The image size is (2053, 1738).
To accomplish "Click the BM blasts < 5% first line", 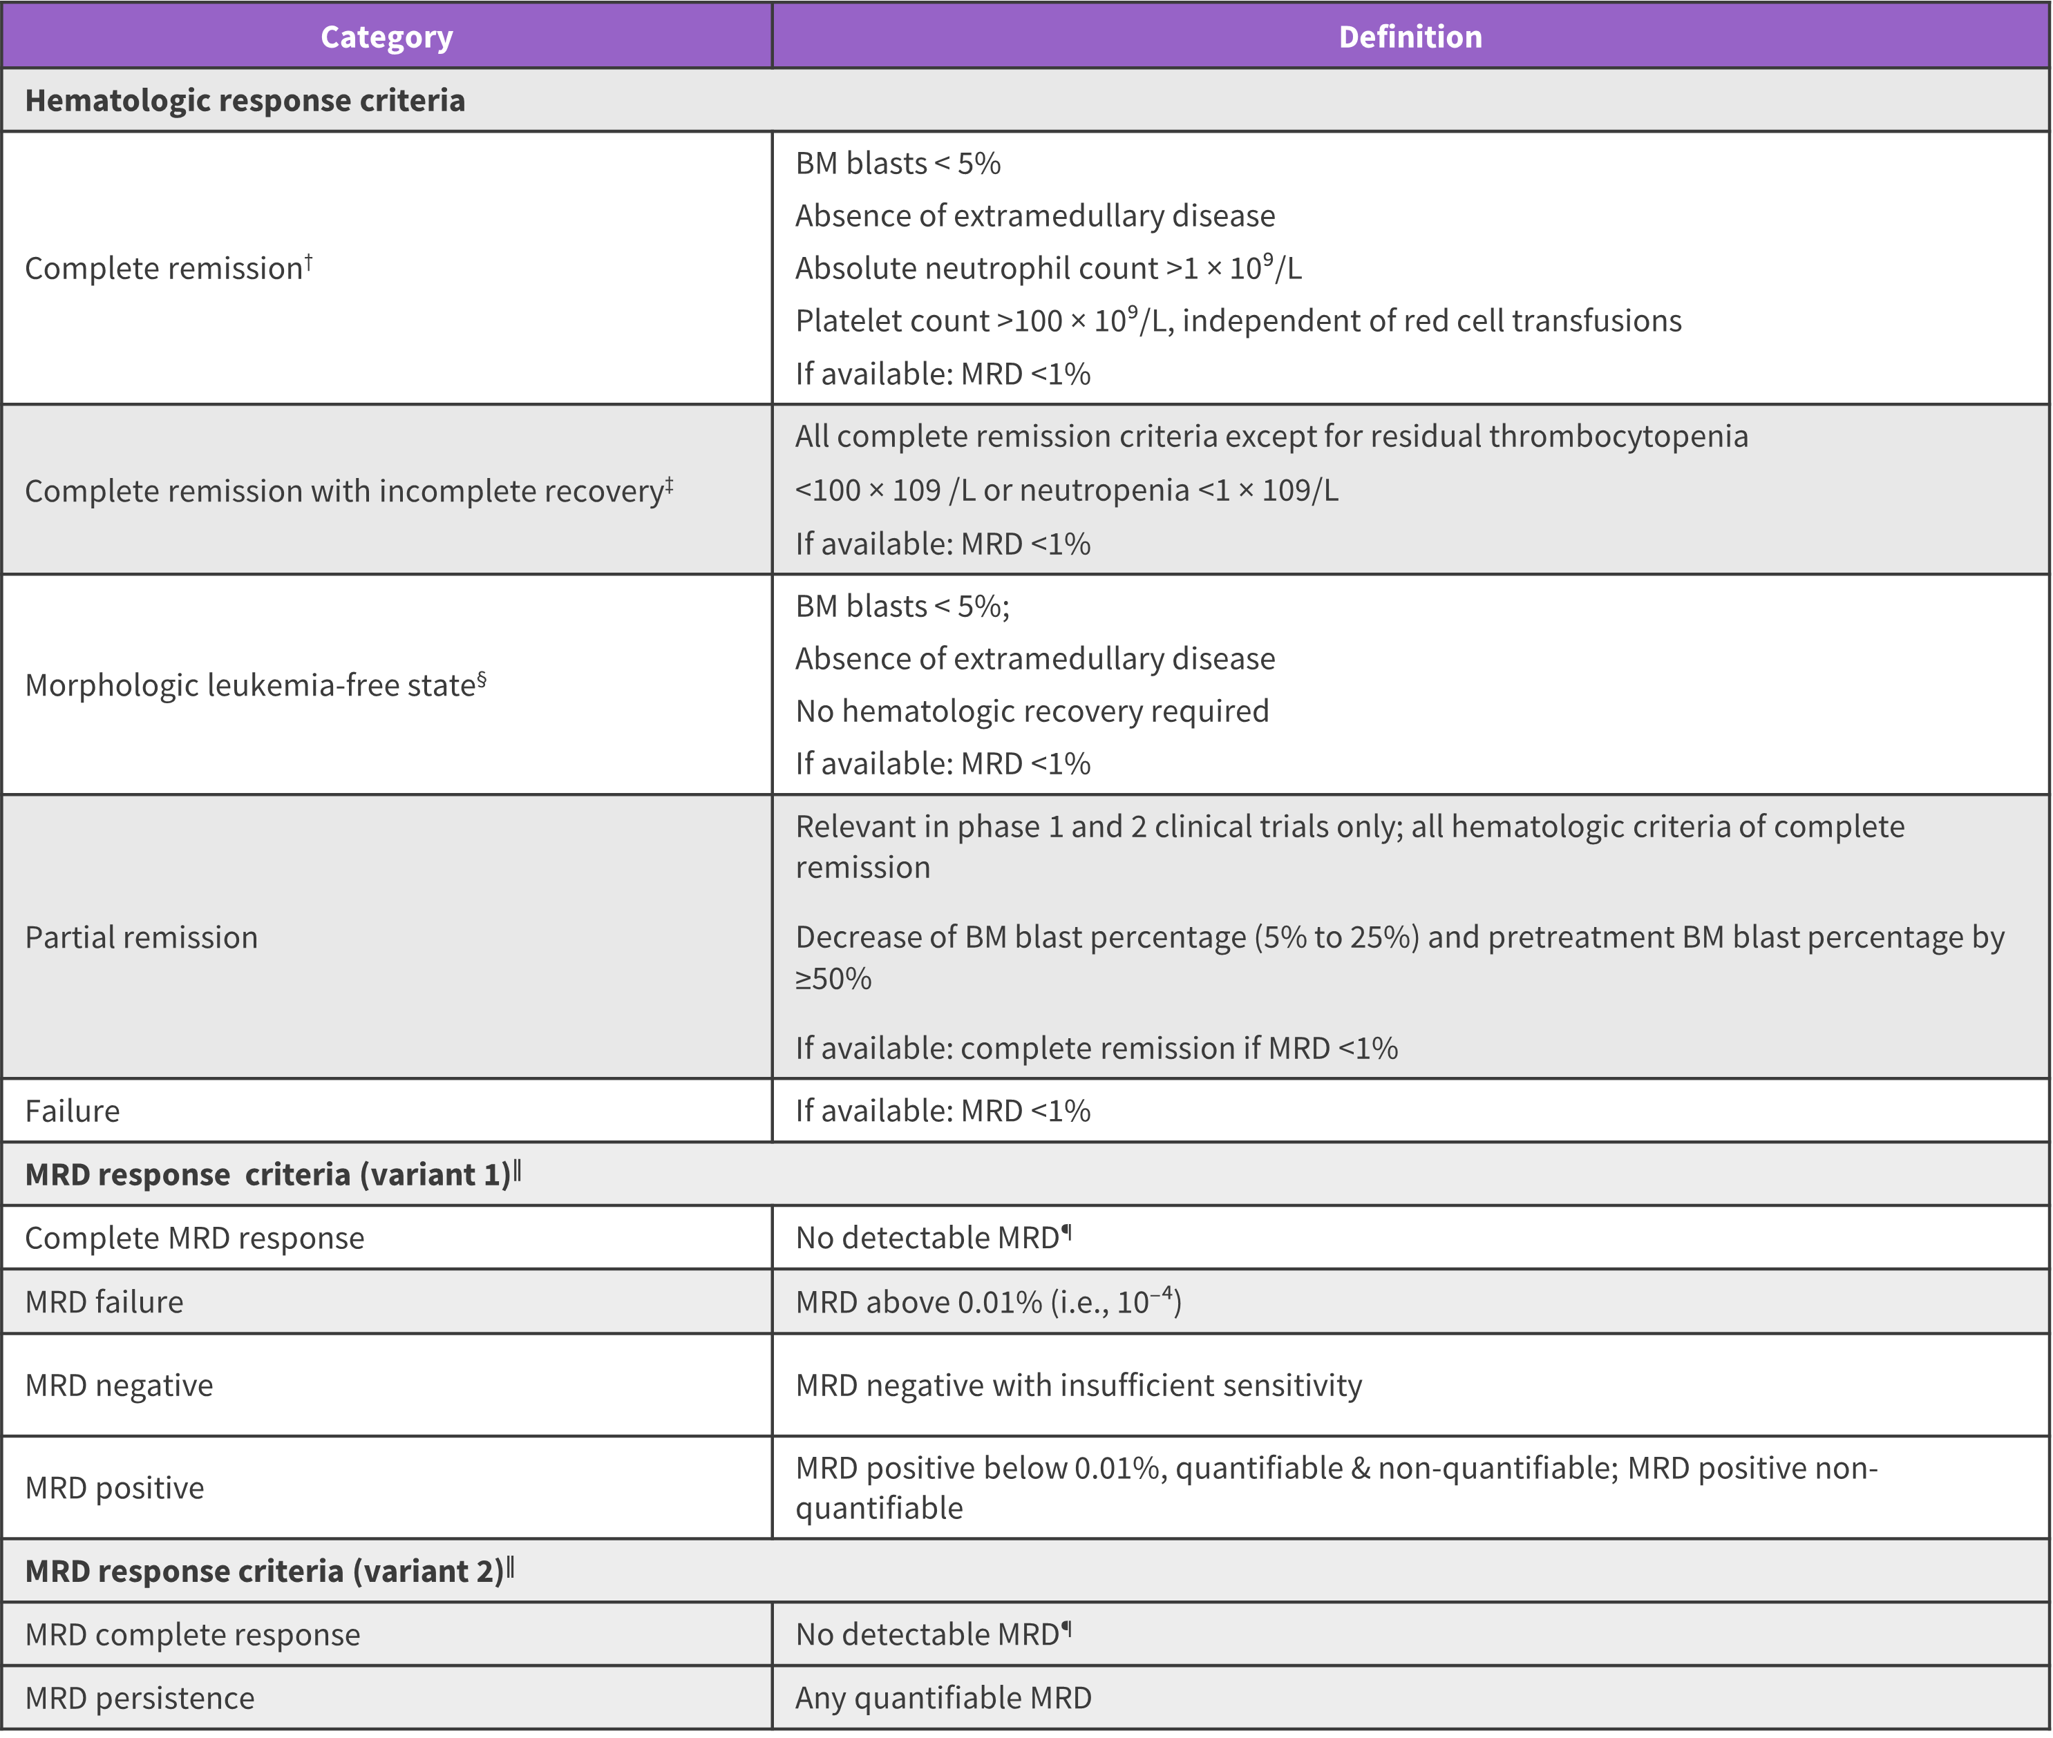I will 897,164.
